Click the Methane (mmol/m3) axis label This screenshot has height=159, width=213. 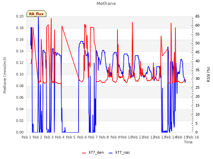5,75
